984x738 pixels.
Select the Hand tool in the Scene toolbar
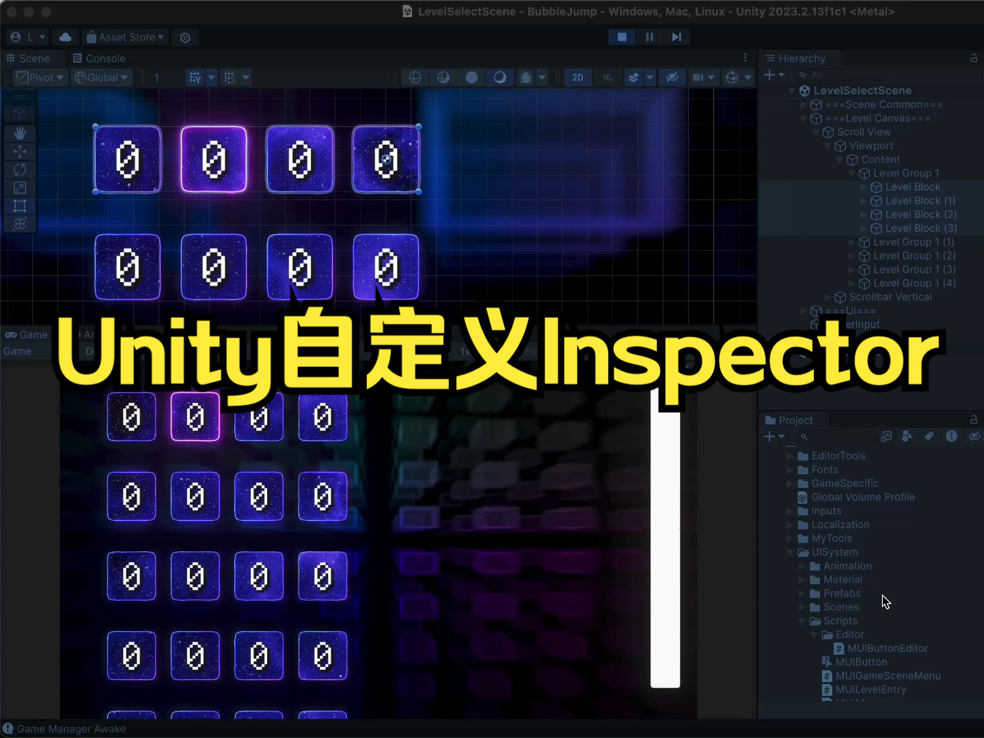[20, 133]
